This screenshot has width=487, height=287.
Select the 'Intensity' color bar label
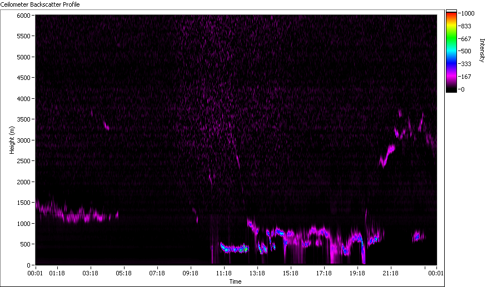pyautogui.click(x=482, y=51)
